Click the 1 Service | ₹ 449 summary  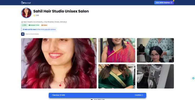58,95
